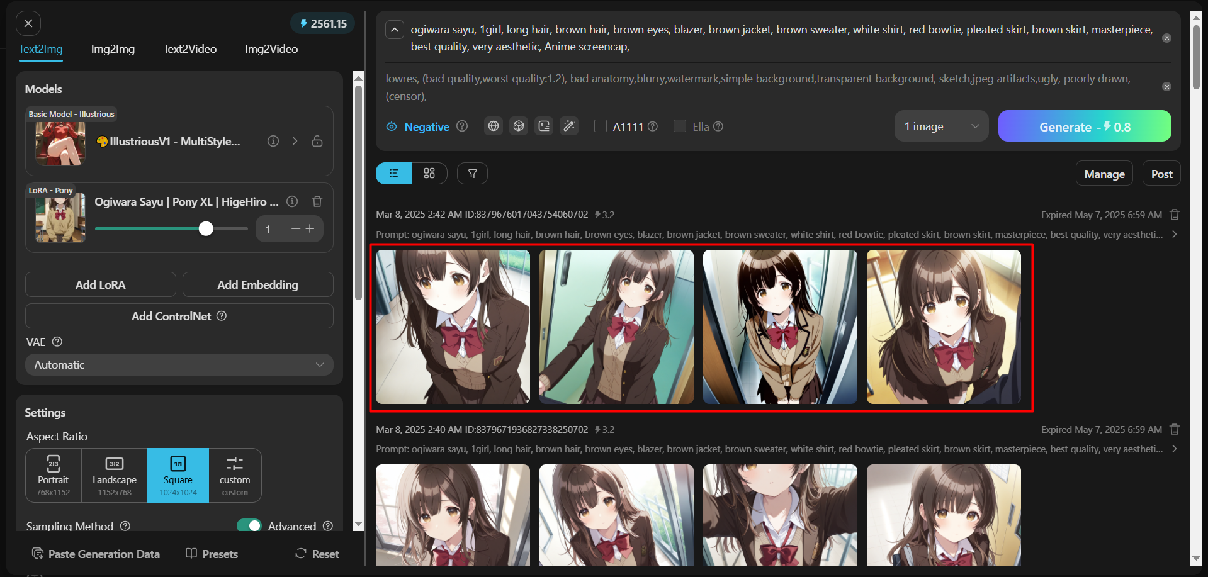Viewport: 1208px width, 577px height.
Task: Expand prompt of the 2:40 AM generation
Action: 1175,449
